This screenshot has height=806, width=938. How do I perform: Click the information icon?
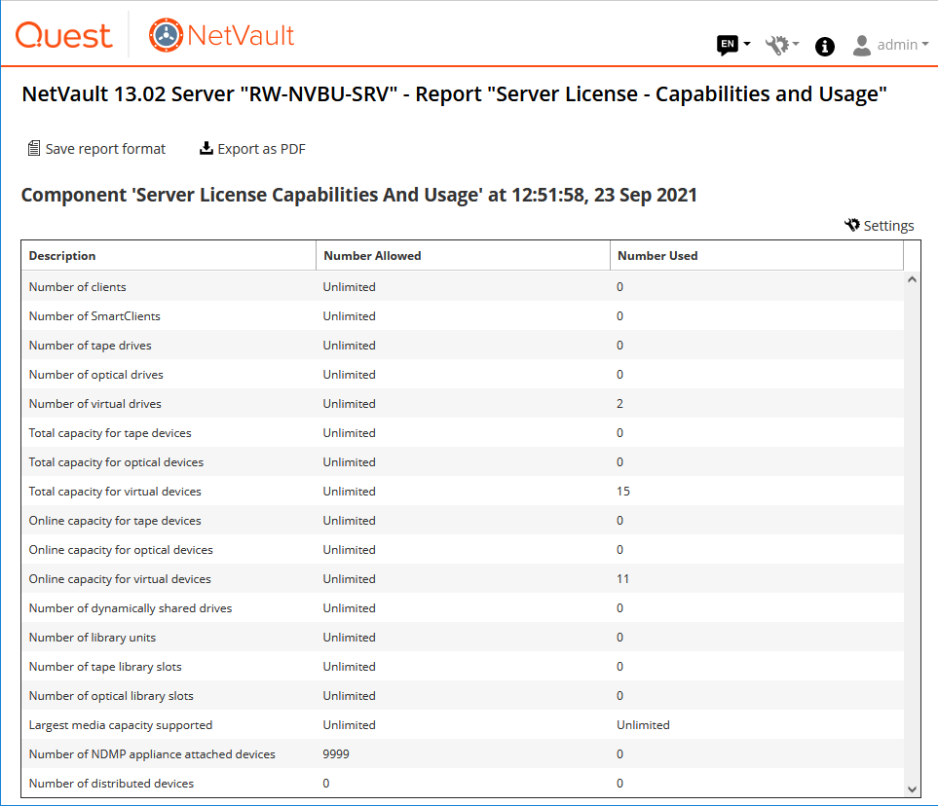point(825,46)
